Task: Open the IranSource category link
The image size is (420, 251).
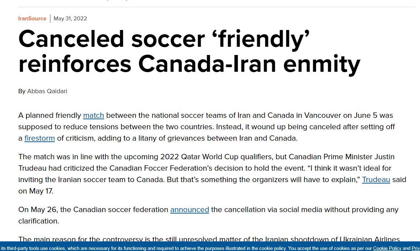Action: tap(32, 19)
